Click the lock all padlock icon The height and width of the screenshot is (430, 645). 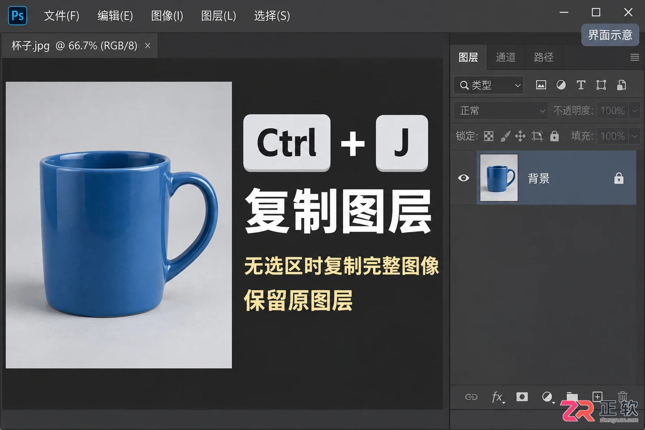tap(555, 136)
